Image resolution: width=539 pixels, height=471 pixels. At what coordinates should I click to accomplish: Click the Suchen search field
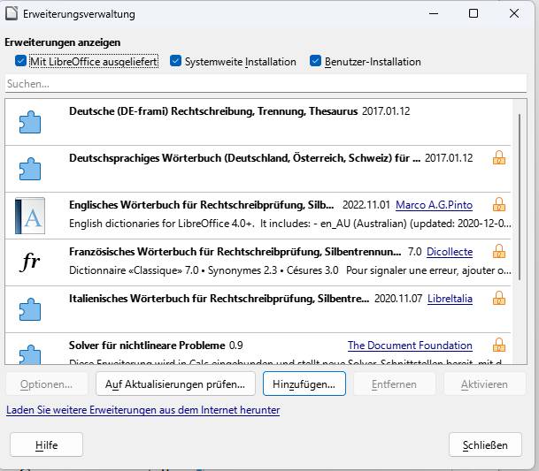(x=266, y=84)
